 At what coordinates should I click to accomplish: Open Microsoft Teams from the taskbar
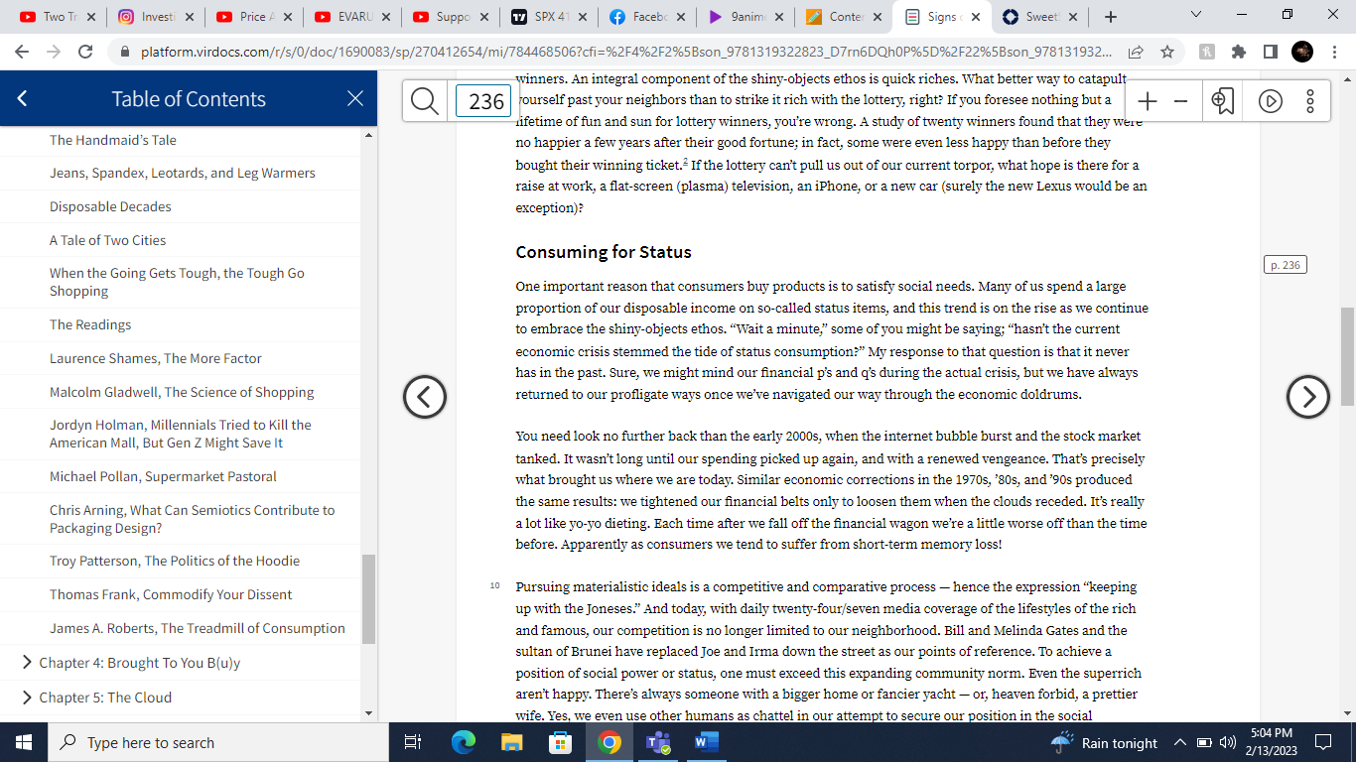point(658,742)
